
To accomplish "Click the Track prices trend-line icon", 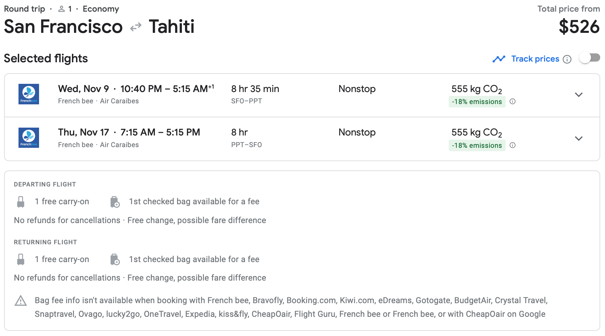I will point(499,59).
